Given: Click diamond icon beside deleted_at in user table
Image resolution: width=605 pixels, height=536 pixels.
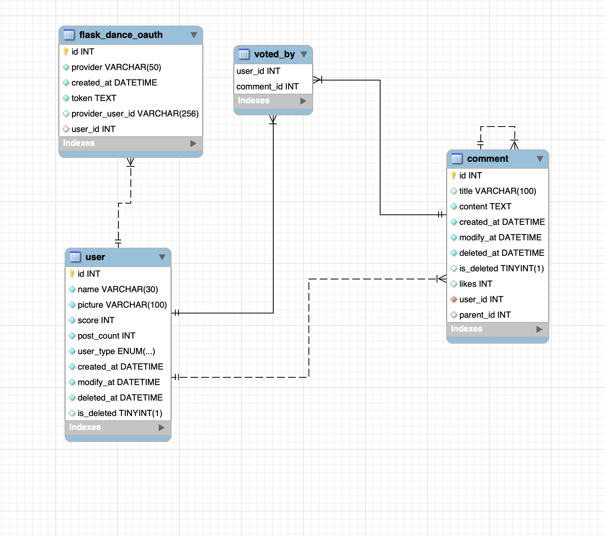Looking at the screenshot, I should point(72,397).
